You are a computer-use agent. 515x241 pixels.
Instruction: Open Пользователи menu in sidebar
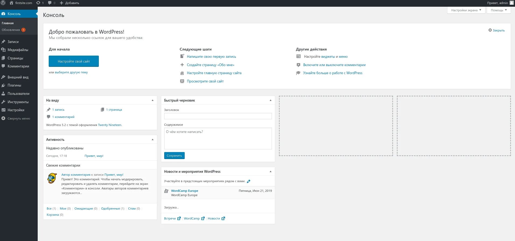pyautogui.click(x=19, y=93)
